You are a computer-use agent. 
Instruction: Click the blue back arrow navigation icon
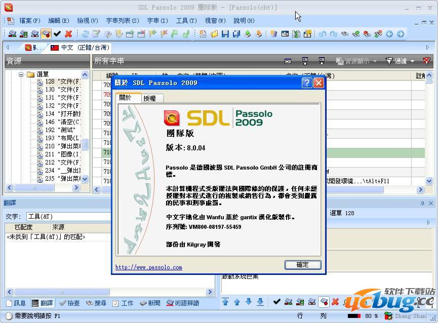(389, 34)
